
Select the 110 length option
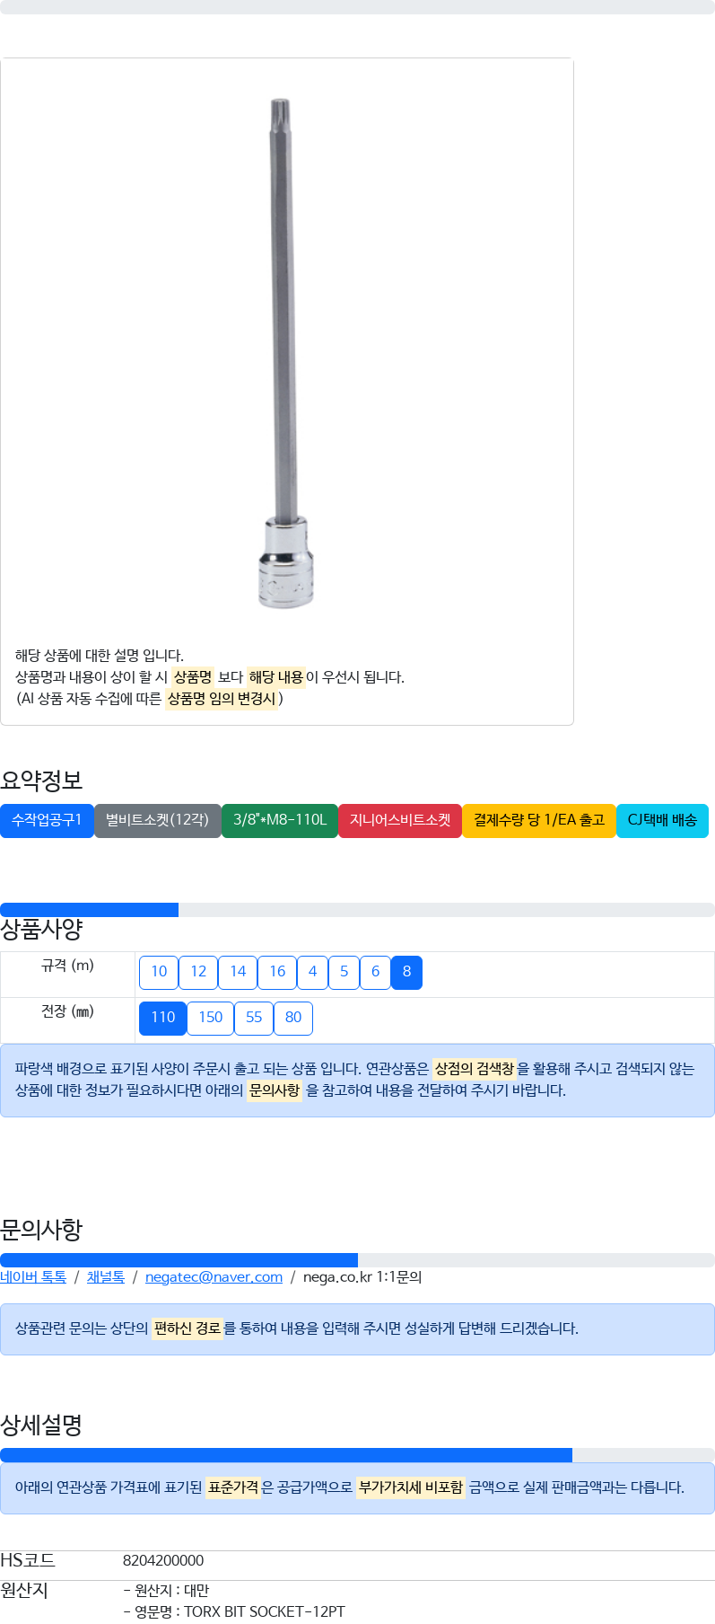click(163, 1018)
